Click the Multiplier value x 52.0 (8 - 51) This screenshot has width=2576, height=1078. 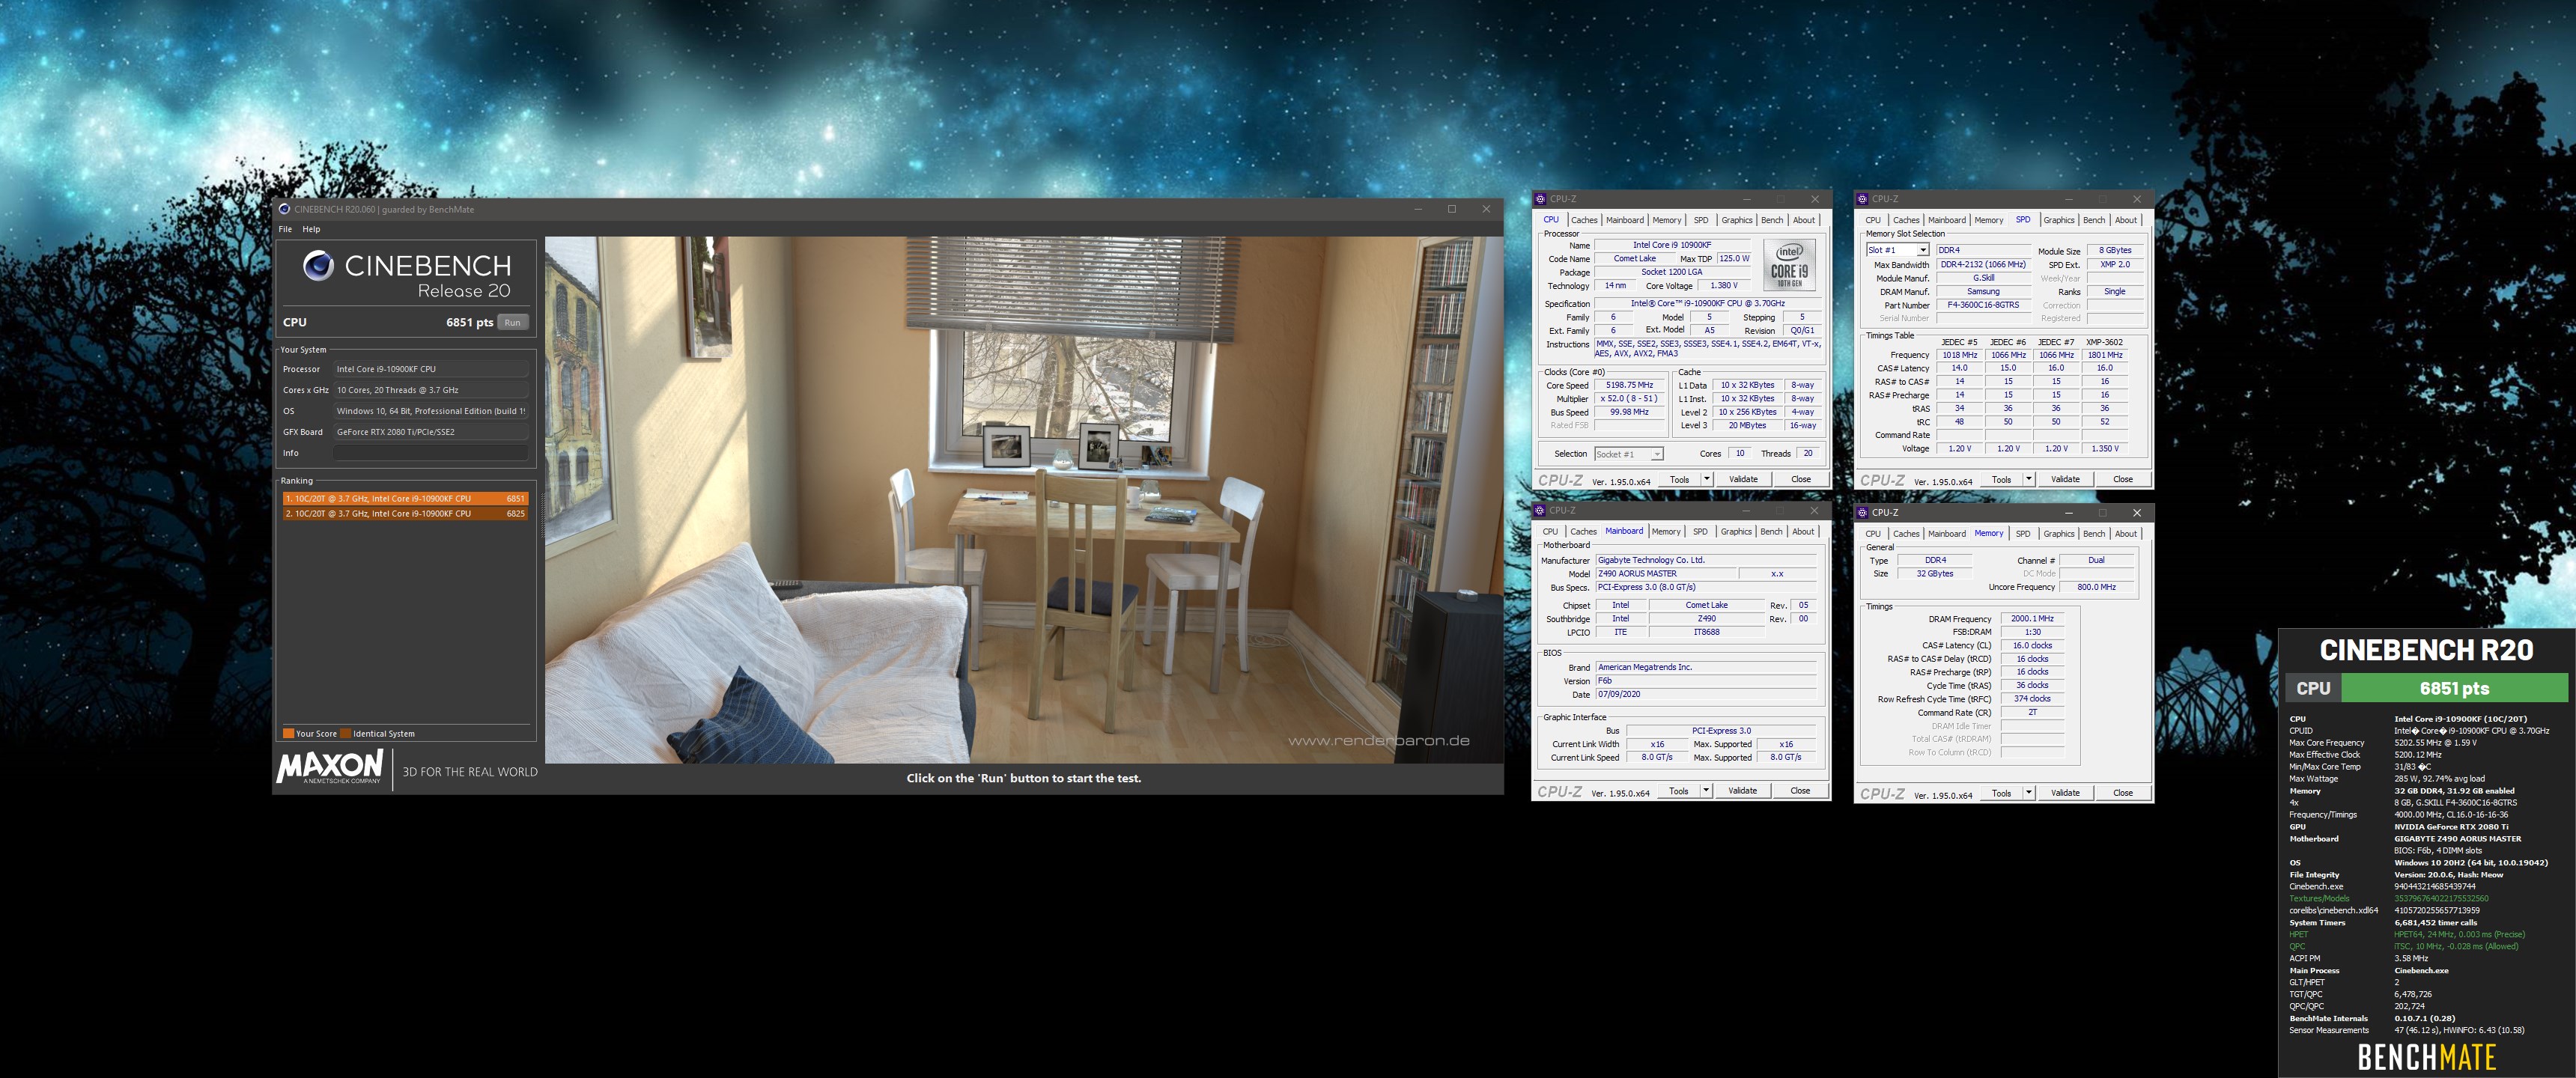(x=1629, y=399)
